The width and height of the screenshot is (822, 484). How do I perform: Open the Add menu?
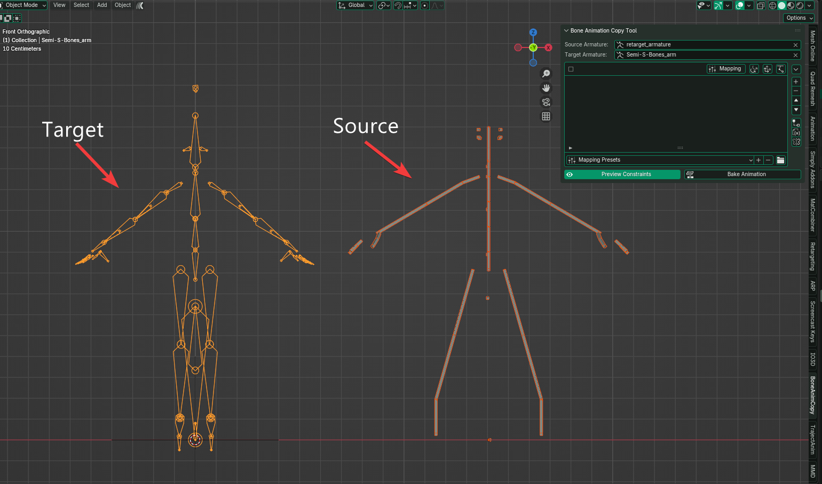tap(102, 5)
